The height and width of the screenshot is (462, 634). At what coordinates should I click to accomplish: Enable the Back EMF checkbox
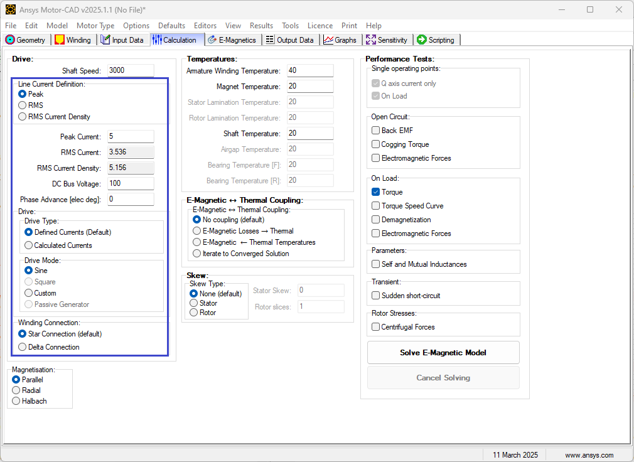tap(375, 130)
